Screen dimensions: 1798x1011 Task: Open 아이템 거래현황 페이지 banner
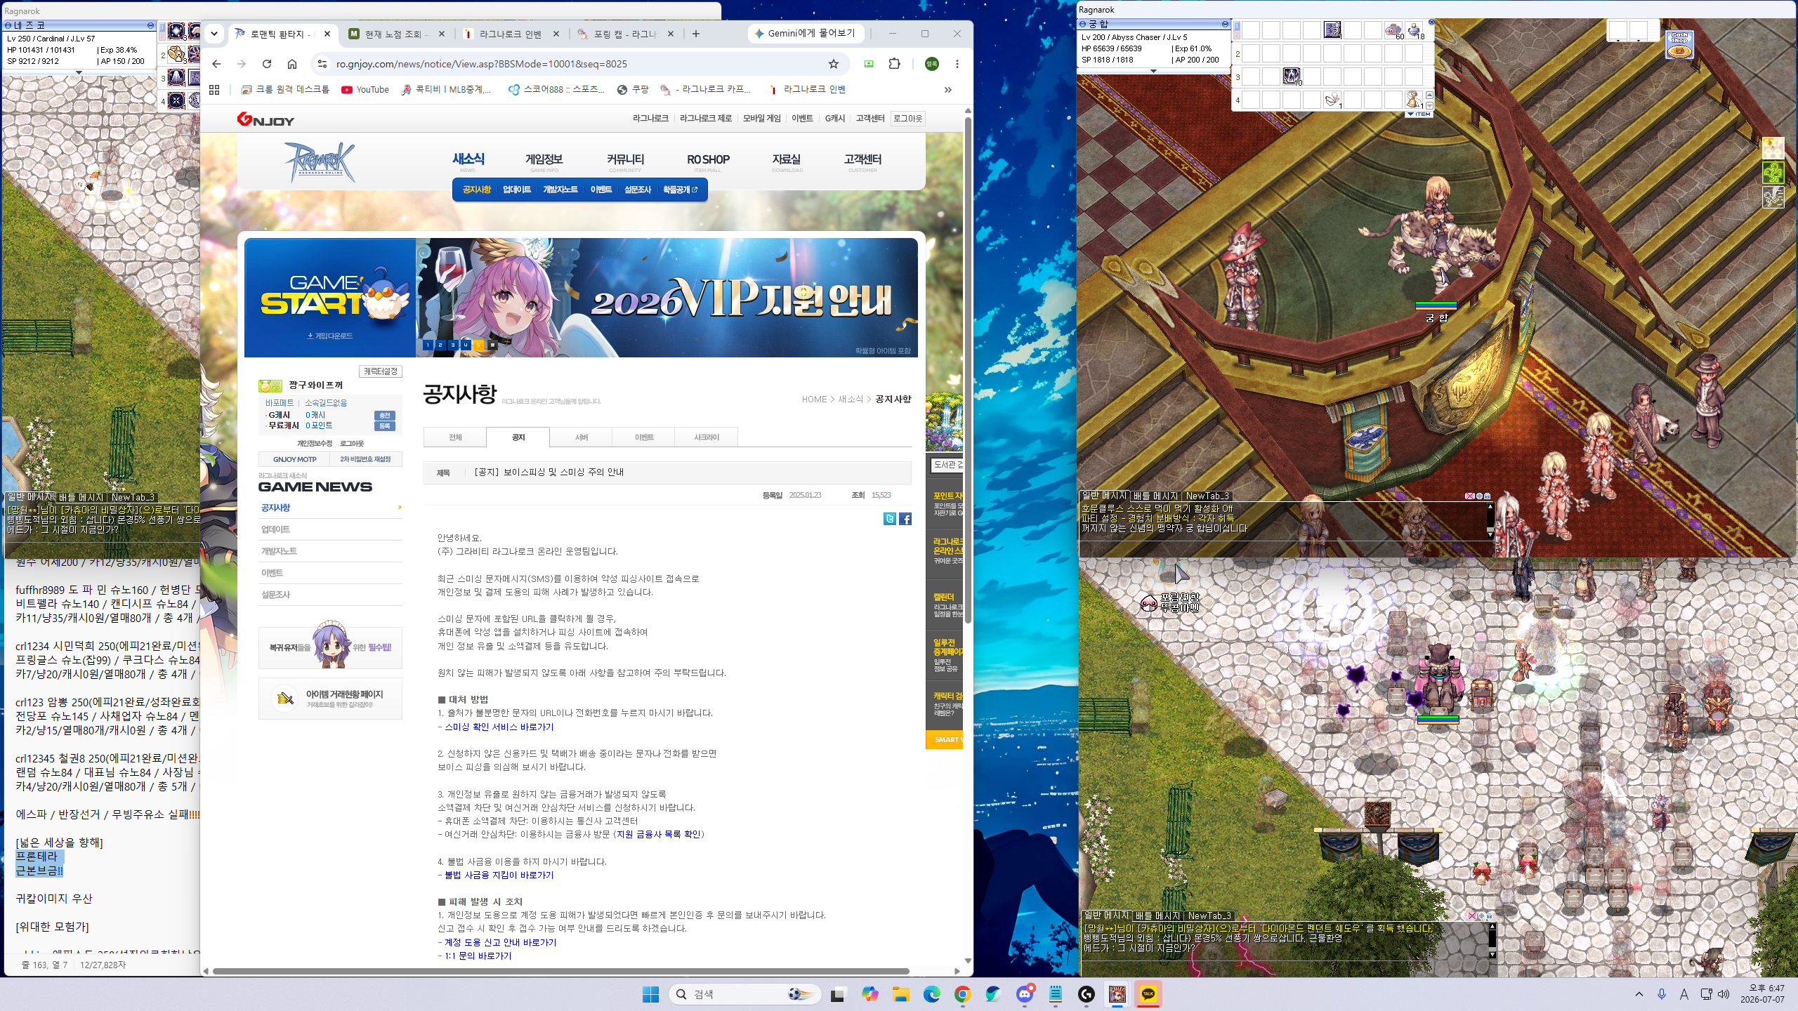click(330, 699)
